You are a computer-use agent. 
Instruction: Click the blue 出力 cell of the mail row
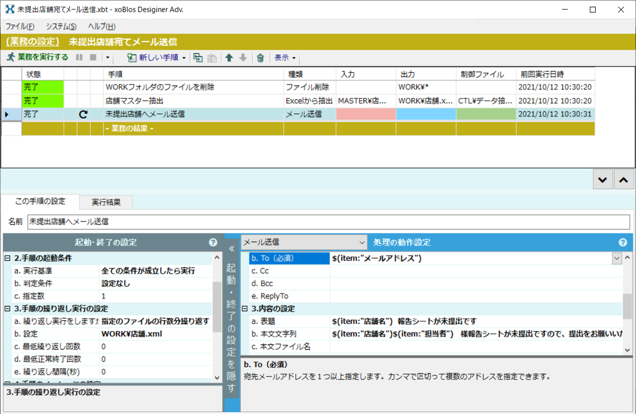pyautogui.click(x=426, y=114)
